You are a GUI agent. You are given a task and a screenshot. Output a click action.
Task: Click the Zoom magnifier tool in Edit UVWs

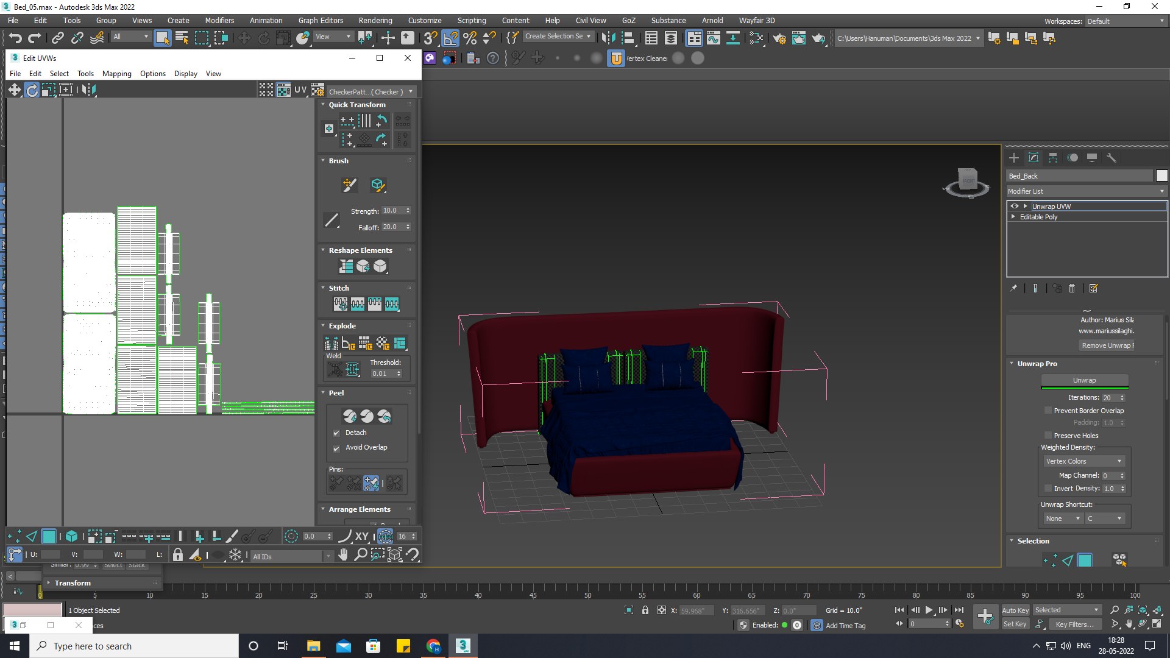point(360,554)
